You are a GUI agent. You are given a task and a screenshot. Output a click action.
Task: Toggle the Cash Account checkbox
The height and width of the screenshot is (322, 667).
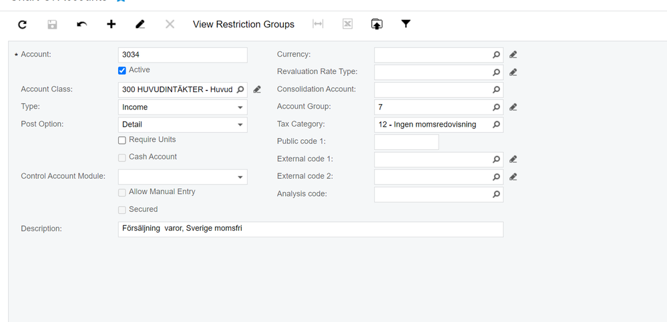point(122,157)
